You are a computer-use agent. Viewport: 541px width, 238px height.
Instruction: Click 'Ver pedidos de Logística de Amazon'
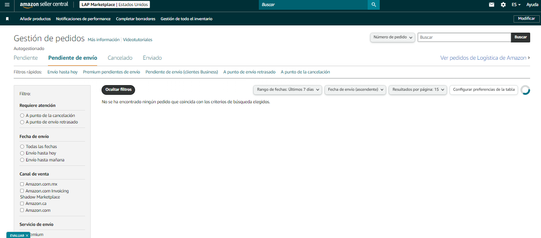tap(485, 58)
